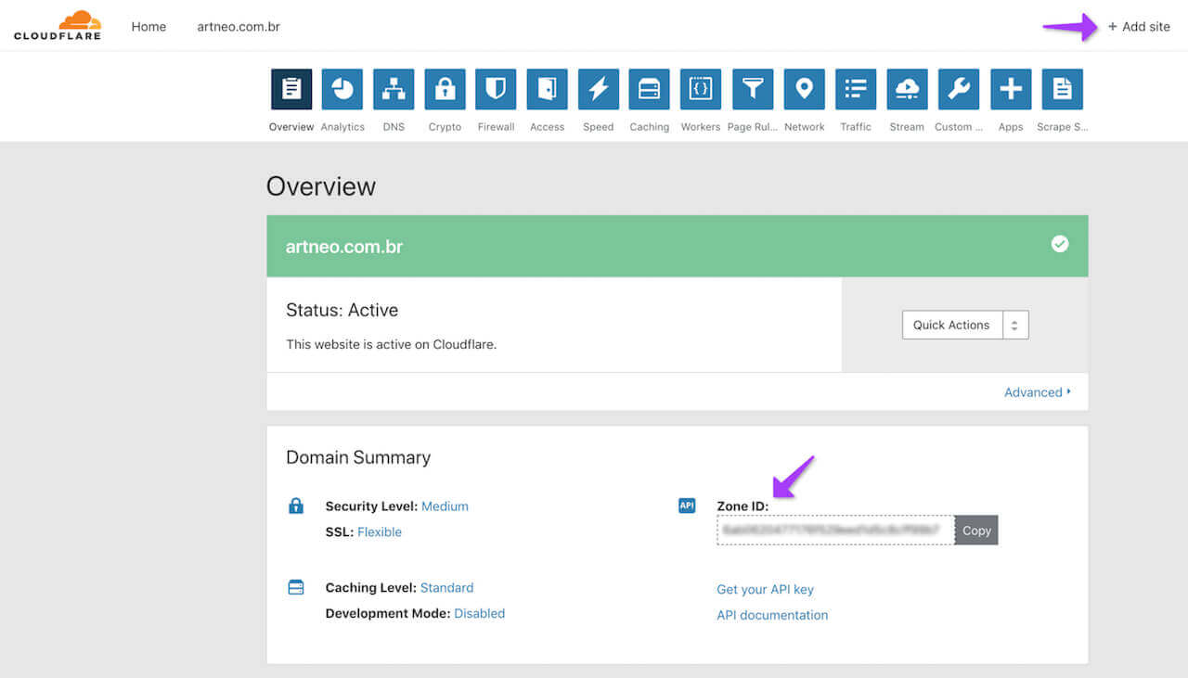Open the Network location pin icon

pos(804,89)
